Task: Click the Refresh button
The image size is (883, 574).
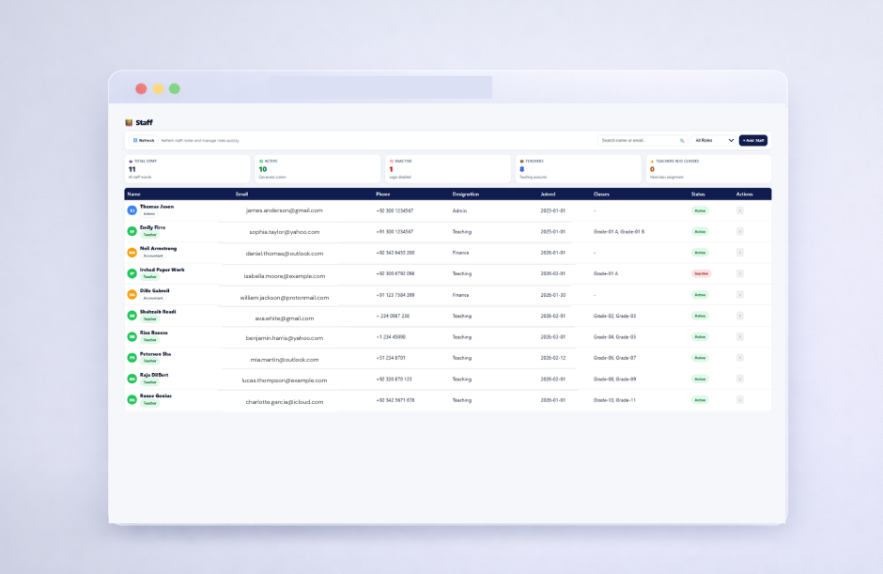Action: click(x=143, y=140)
